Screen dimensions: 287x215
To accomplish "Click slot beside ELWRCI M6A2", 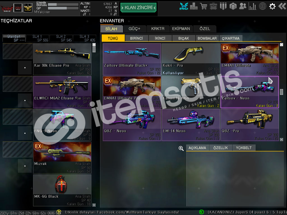I will pyautogui.click(x=18, y=84).
